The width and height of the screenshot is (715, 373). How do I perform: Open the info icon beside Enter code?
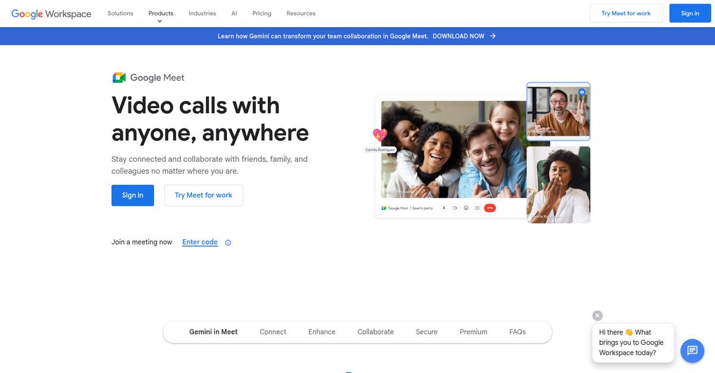tap(228, 243)
